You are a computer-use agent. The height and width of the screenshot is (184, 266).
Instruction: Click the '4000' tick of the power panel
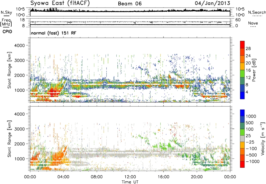[19, 46]
